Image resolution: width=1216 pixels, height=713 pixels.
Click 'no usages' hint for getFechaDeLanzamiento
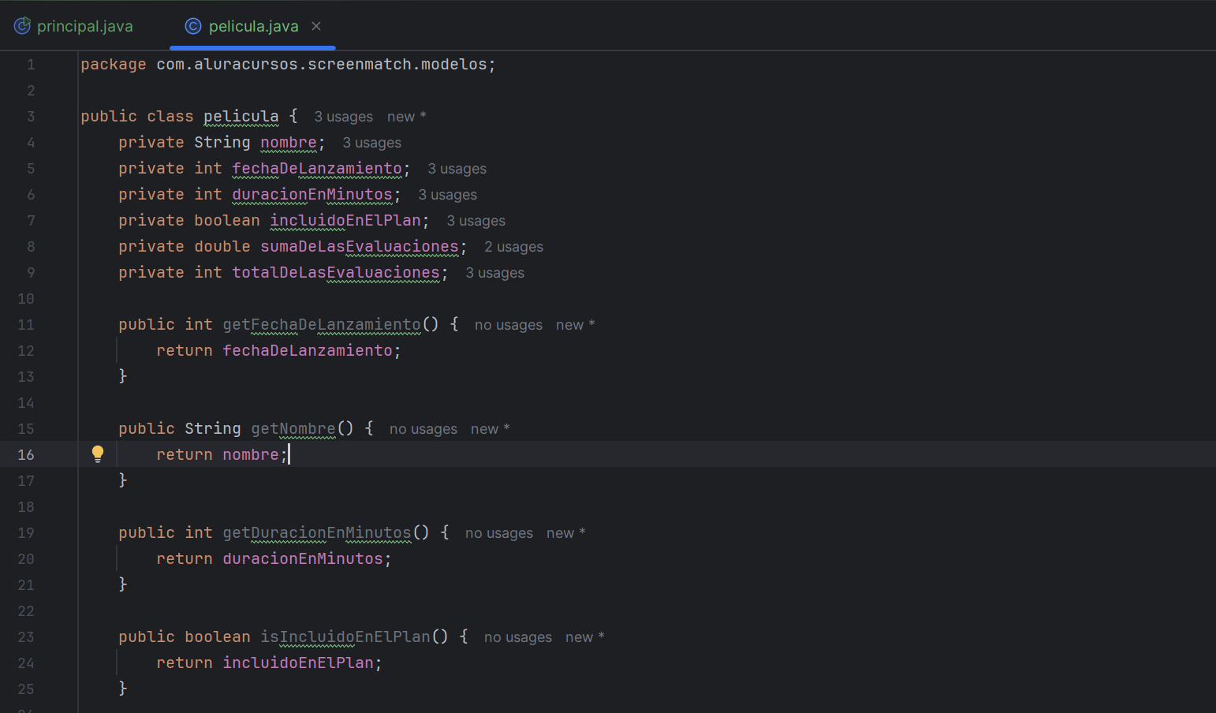click(509, 325)
